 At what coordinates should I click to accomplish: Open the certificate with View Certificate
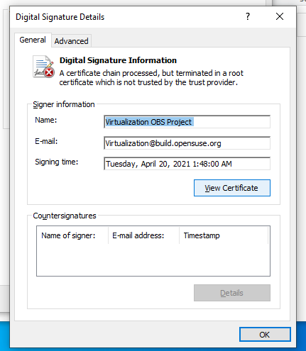[232, 188]
